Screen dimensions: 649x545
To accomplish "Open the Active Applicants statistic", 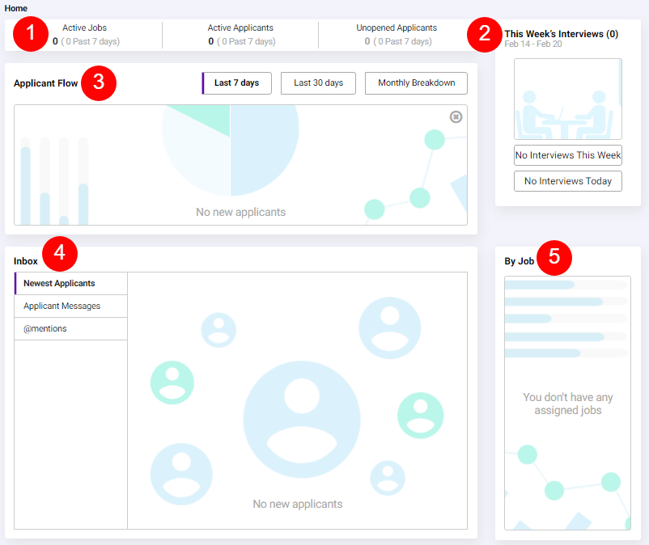I will [x=241, y=35].
